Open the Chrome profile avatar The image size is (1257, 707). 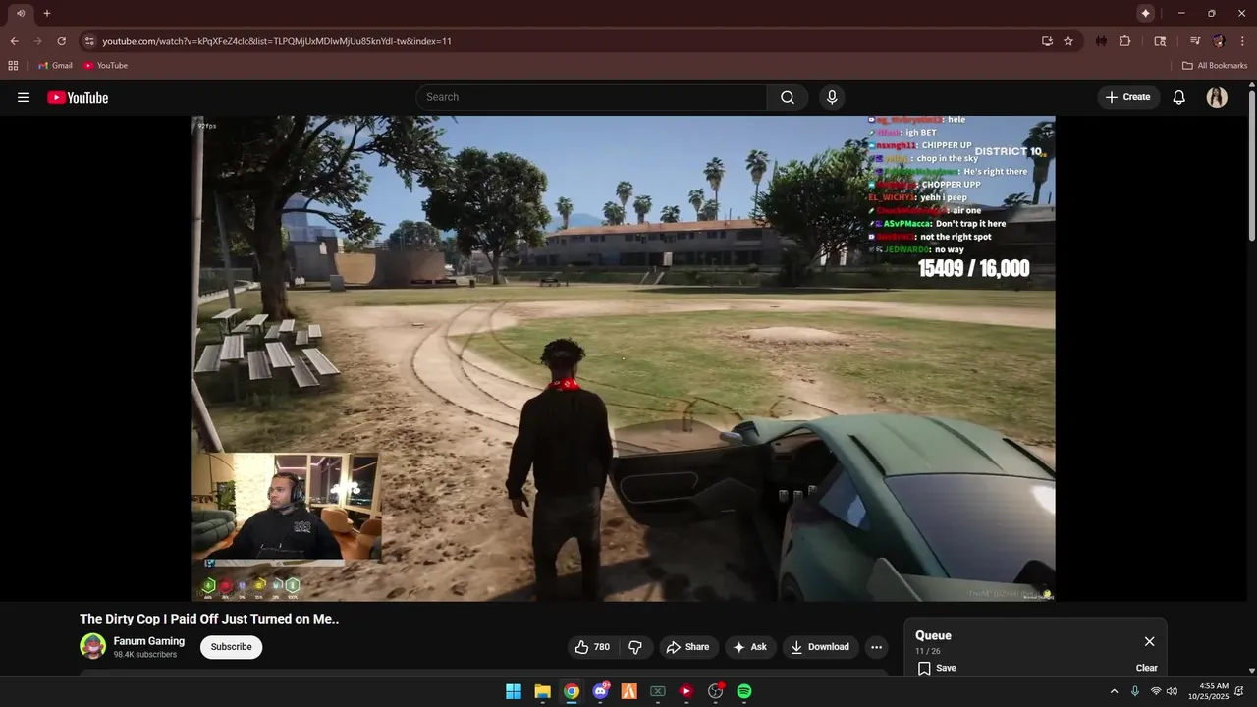(x=1219, y=41)
